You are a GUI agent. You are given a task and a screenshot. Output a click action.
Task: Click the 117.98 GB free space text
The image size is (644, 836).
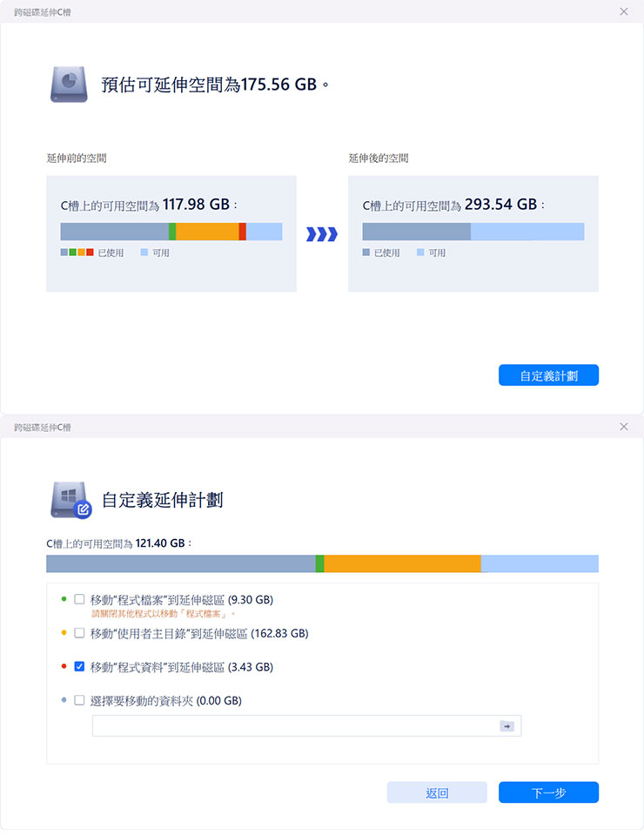196,204
